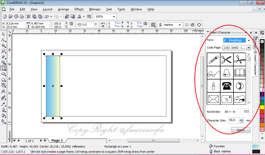Image resolution: width=265 pixels, height=155 pixels.
Task: Insert the envelope Wingdings character
Action: (214, 99)
